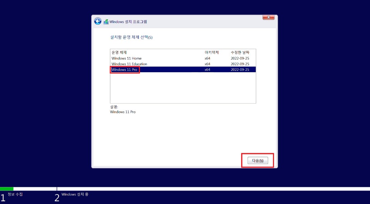Click x64 in Windows 11 Home row
Screen dimensions: 370x204
pyautogui.click(x=207, y=58)
